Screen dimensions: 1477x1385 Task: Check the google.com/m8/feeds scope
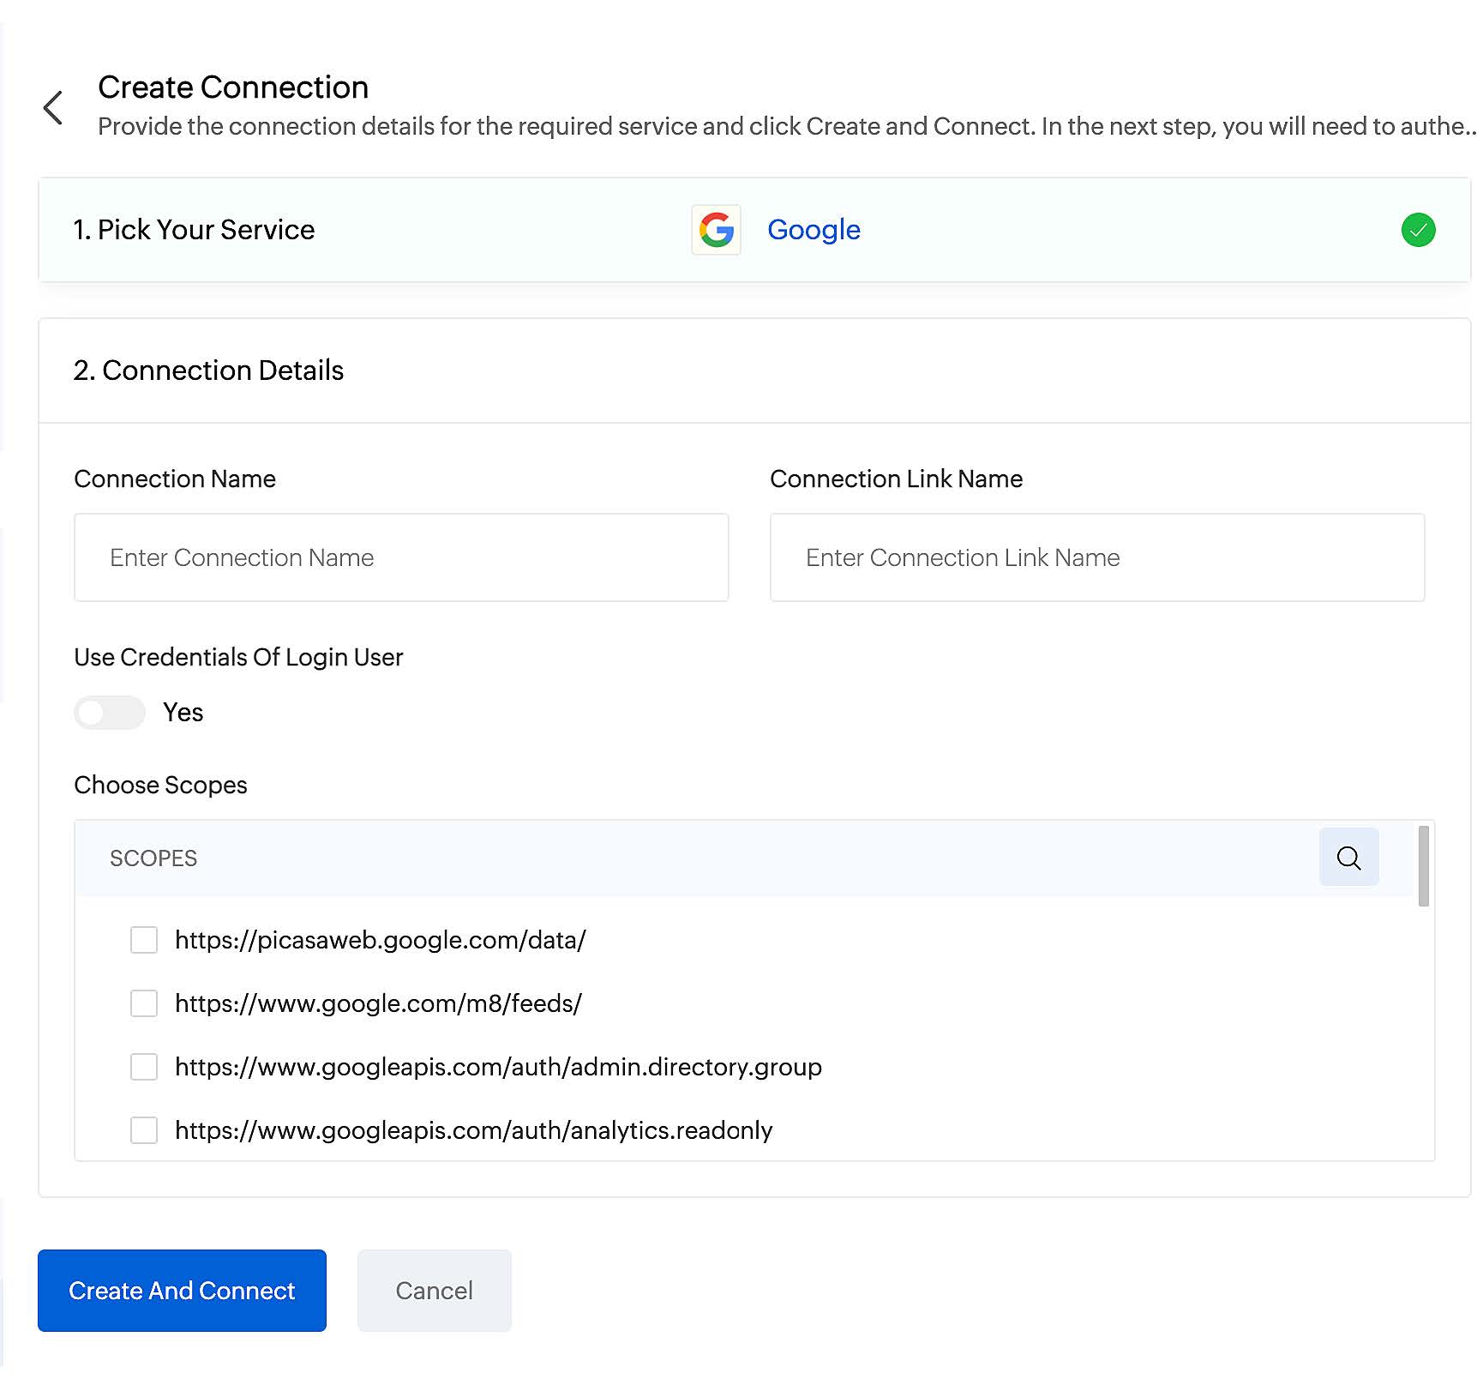144,1003
